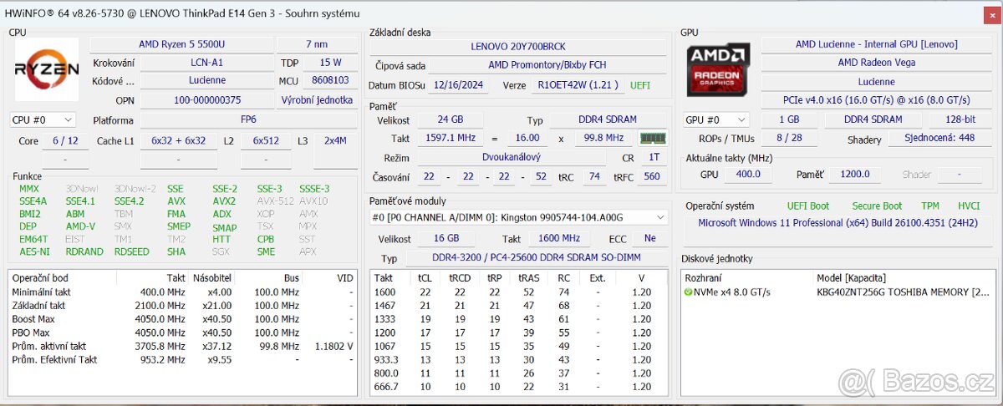Click the LENOVO 20Y700BRCK motherboard field
Screen dimensions: 1003x406
click(x=519, y=47)
